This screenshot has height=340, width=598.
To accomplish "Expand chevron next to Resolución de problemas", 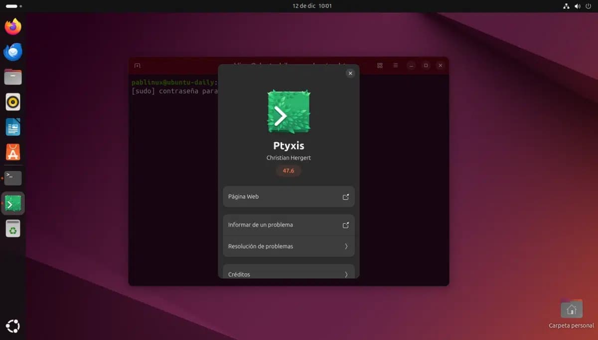I will [x=346, y=246].
